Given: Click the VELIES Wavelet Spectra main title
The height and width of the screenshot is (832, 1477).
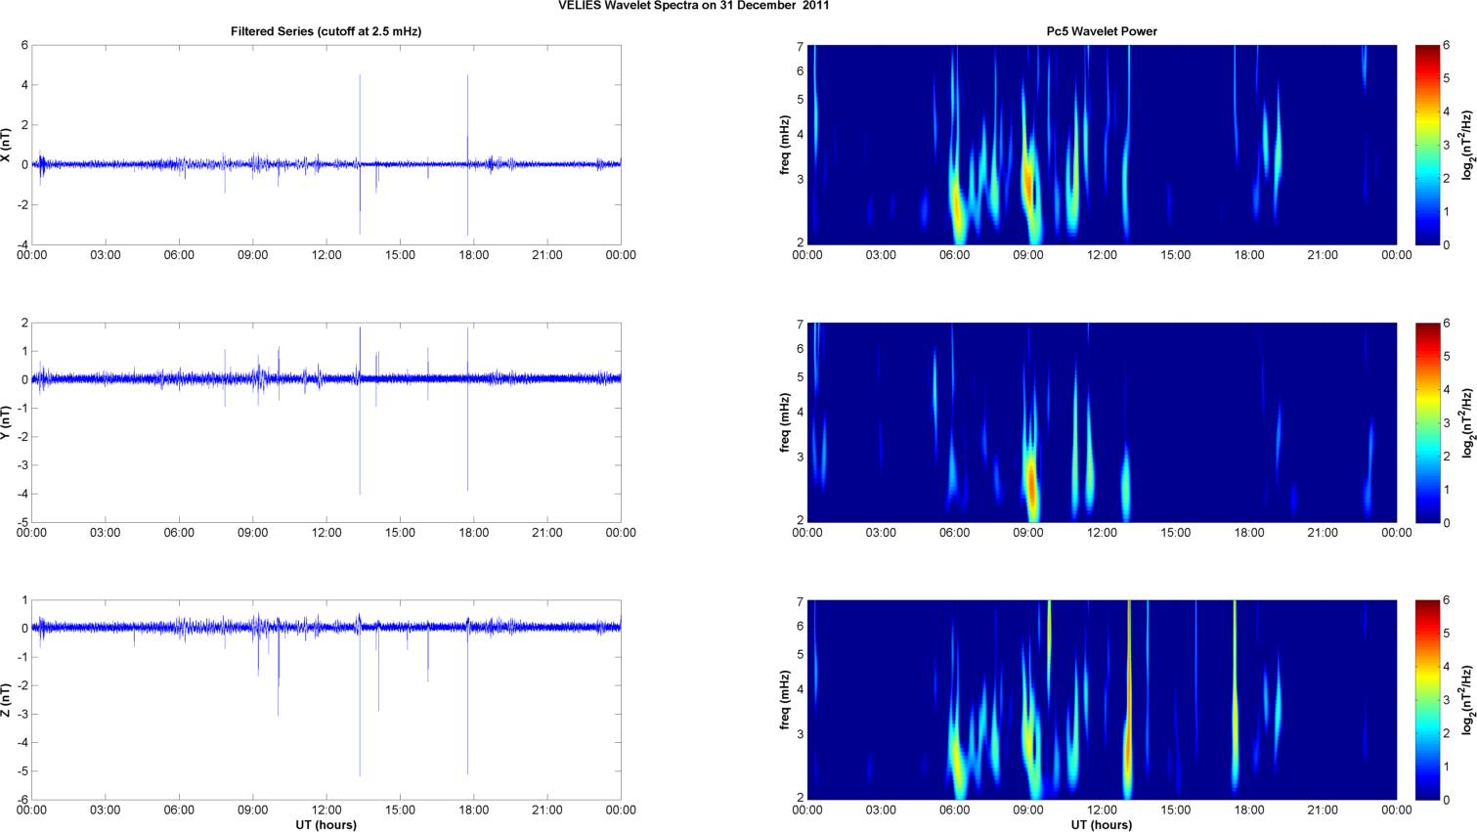Looking at the screenshot, I should click(694, 6).
